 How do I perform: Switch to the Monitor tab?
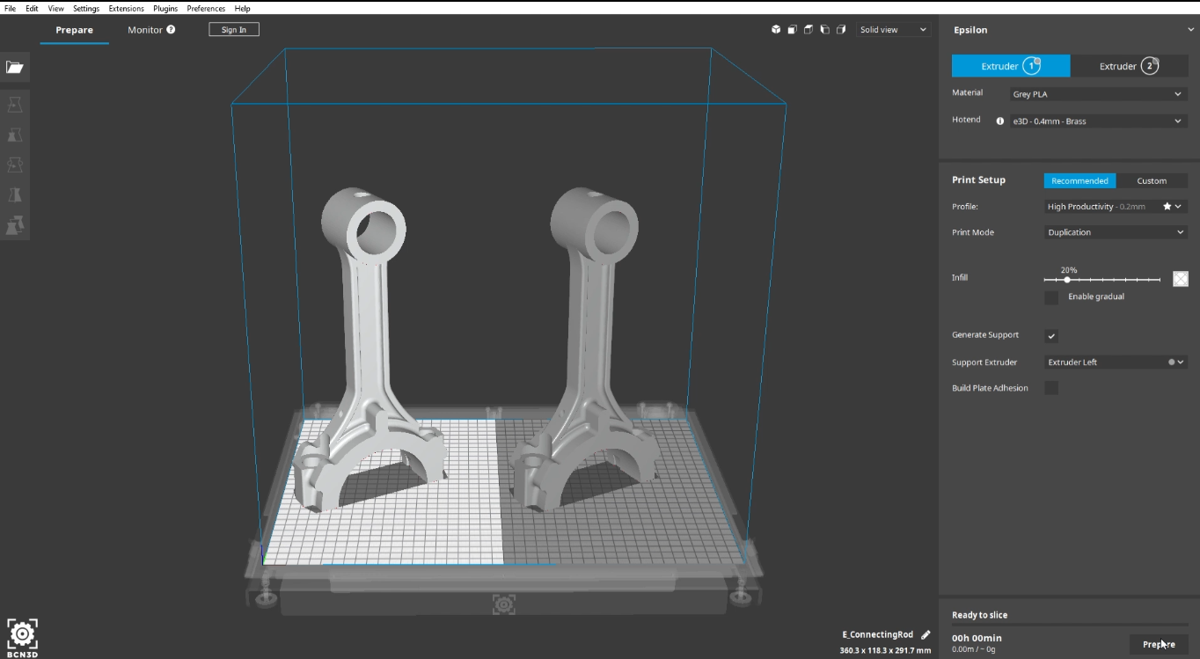coord(145,30)
